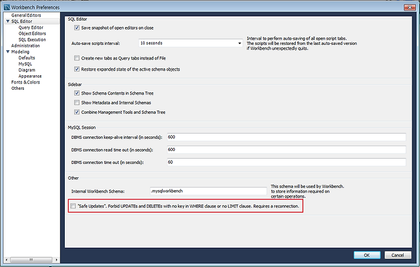Click the OK button

coord(367,255)
